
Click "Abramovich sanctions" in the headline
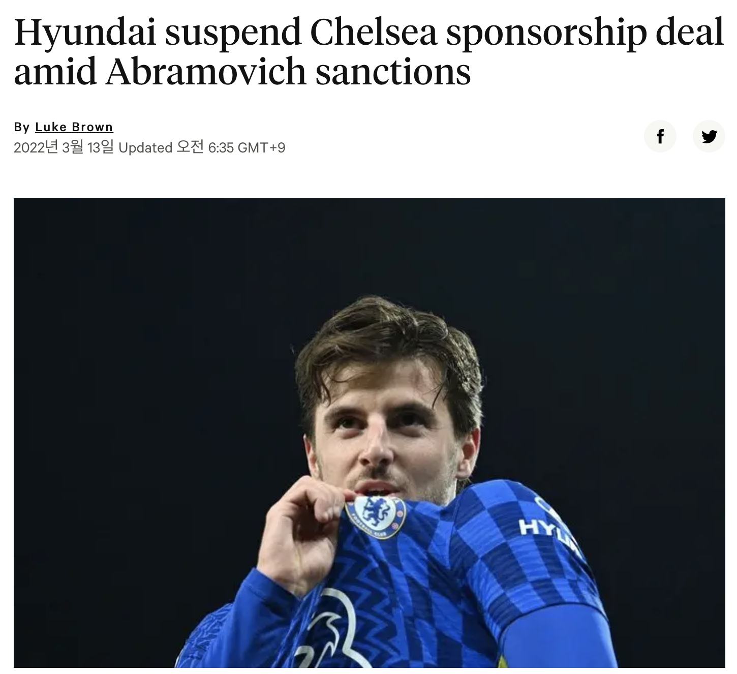(x=288, y=71)
